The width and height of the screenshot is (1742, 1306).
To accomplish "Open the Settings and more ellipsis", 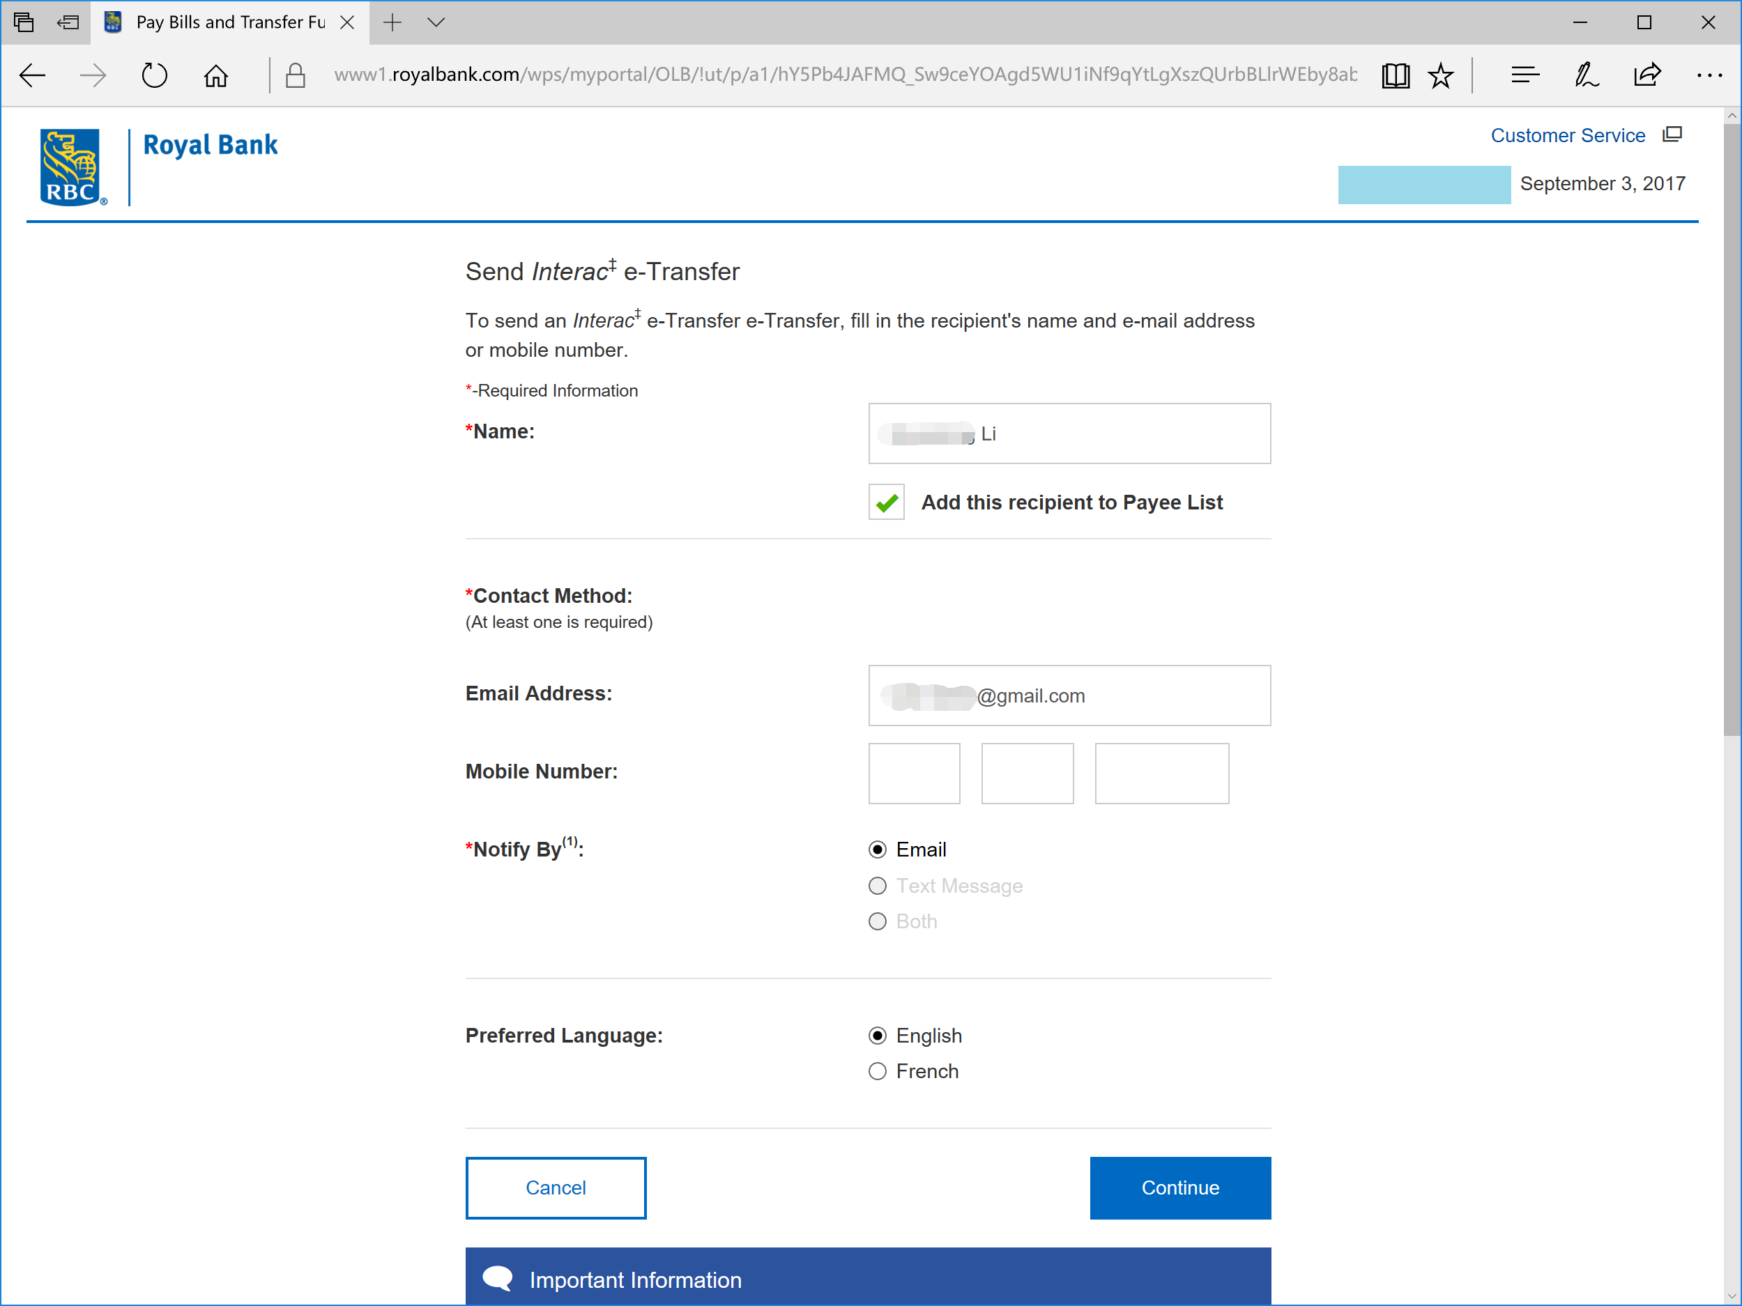I will [x=1709, y=75].
